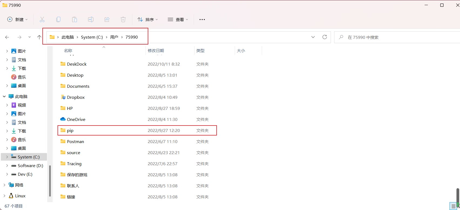The width and height of the screenshot is (460, 210).
Task: Collapse the 此电脑 tree node
Action: click(4, 96)
